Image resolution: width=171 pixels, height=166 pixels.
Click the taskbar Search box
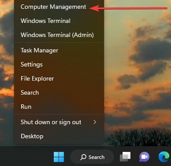pyautogui.click(x=92, y=157)
